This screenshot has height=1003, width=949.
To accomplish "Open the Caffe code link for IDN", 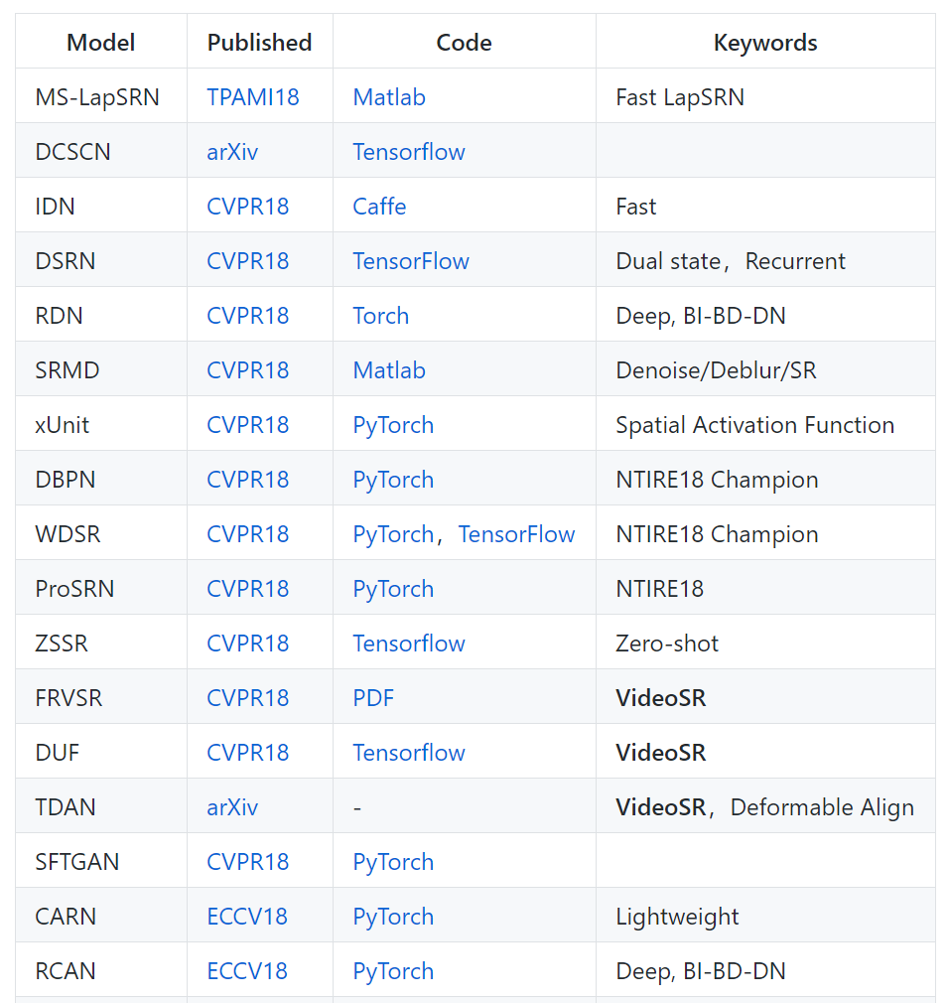I will coord(379,207).
